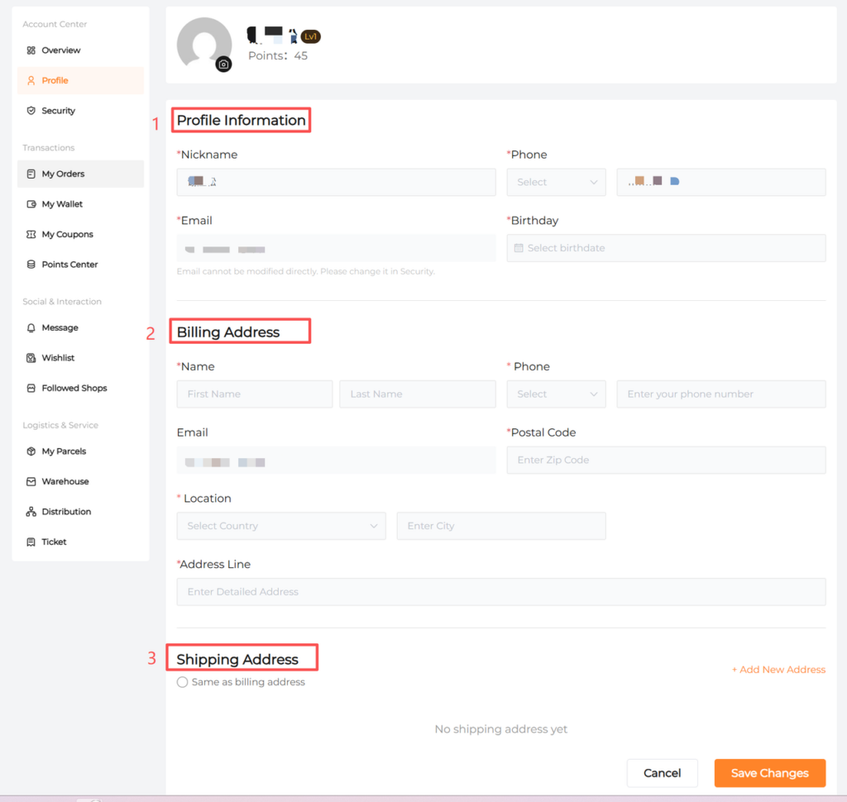
Task: Click the My Coupons ticket icon
Action: point(31,235)
